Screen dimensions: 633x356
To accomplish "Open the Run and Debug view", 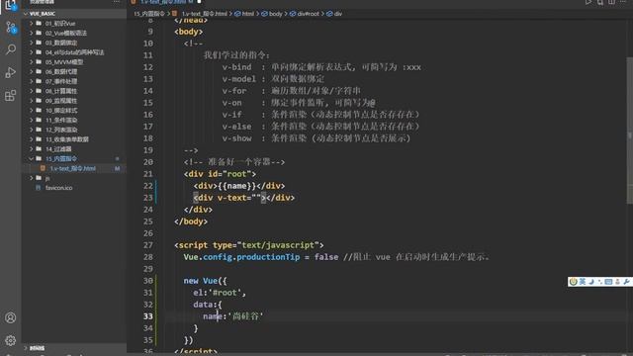I will [x=11, y=72].
